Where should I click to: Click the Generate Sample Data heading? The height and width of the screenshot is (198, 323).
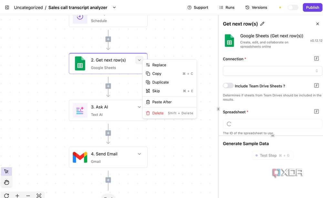pos(246,144)
